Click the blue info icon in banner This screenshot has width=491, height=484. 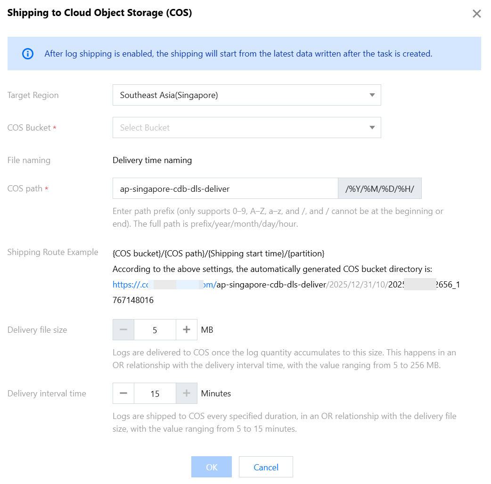[28, 54]
